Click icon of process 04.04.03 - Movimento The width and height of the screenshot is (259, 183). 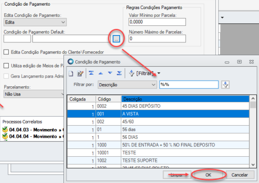coord(5,129)
